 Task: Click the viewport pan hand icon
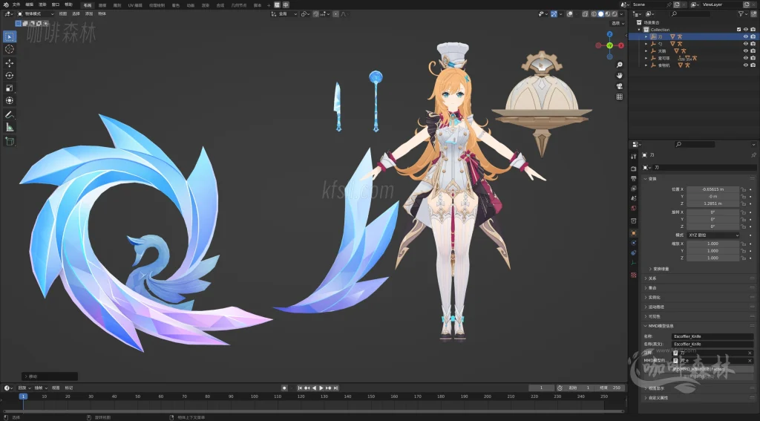[620, 75]
